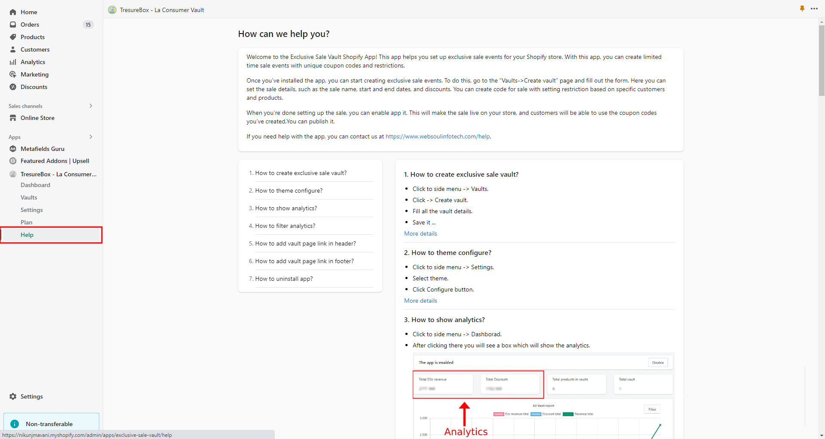Click More details under theme configure
This screenshot has height=439, width=825.
[420, 301]
